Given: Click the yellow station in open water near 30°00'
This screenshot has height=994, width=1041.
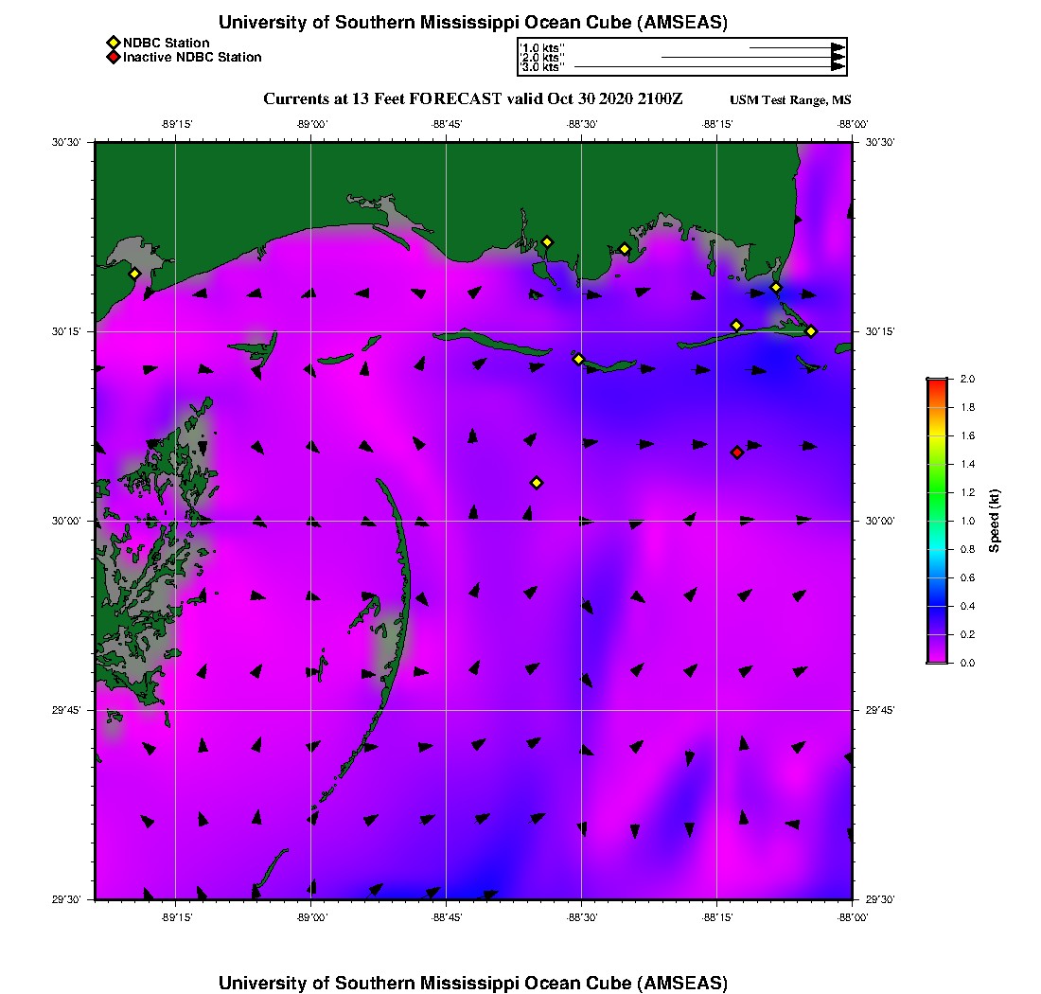Looking at the screenshot, I should (x=537, y=483).
